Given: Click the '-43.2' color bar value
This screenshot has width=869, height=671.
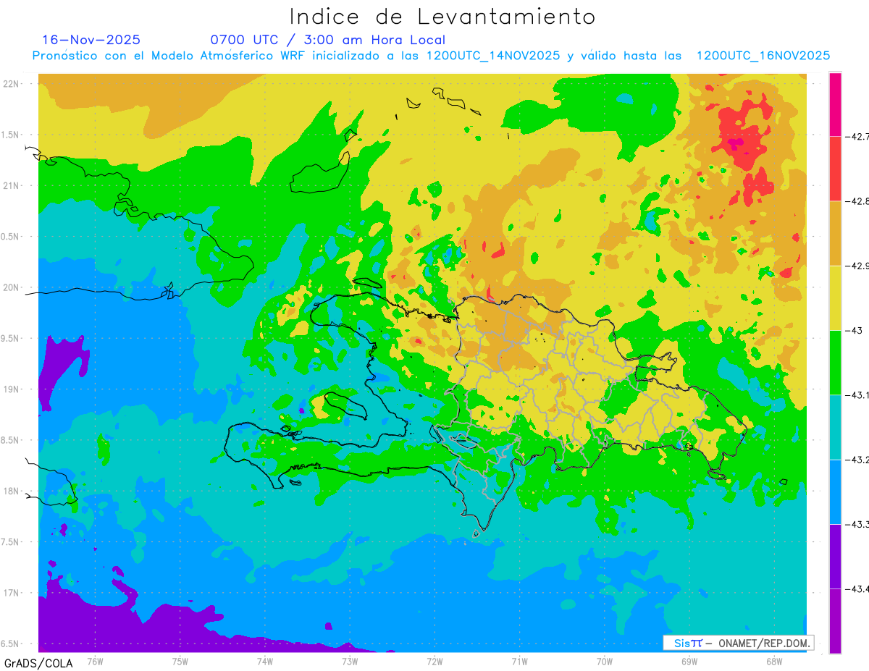Looking at the screenshot, I should (x=857, y=460).
